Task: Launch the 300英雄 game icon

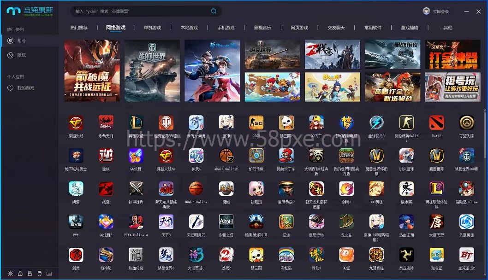Action: (376, 189)
